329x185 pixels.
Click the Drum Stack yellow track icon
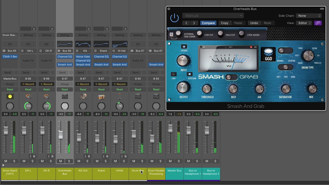tap(10, 97)
